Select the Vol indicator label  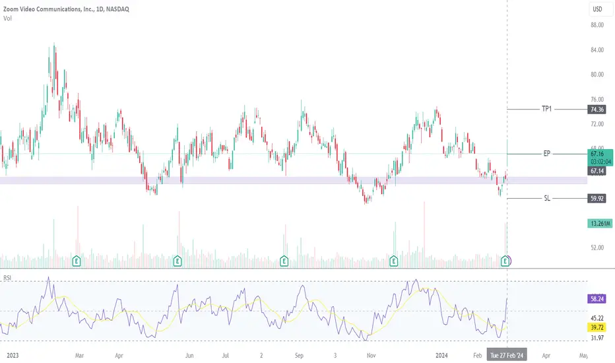pyautogui.click(x=7, y=18)
